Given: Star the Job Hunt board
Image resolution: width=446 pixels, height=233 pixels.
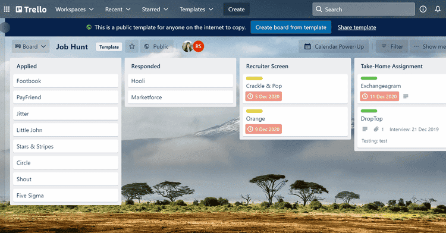Looking at the screenshot, I should click(x=132, y=46).
